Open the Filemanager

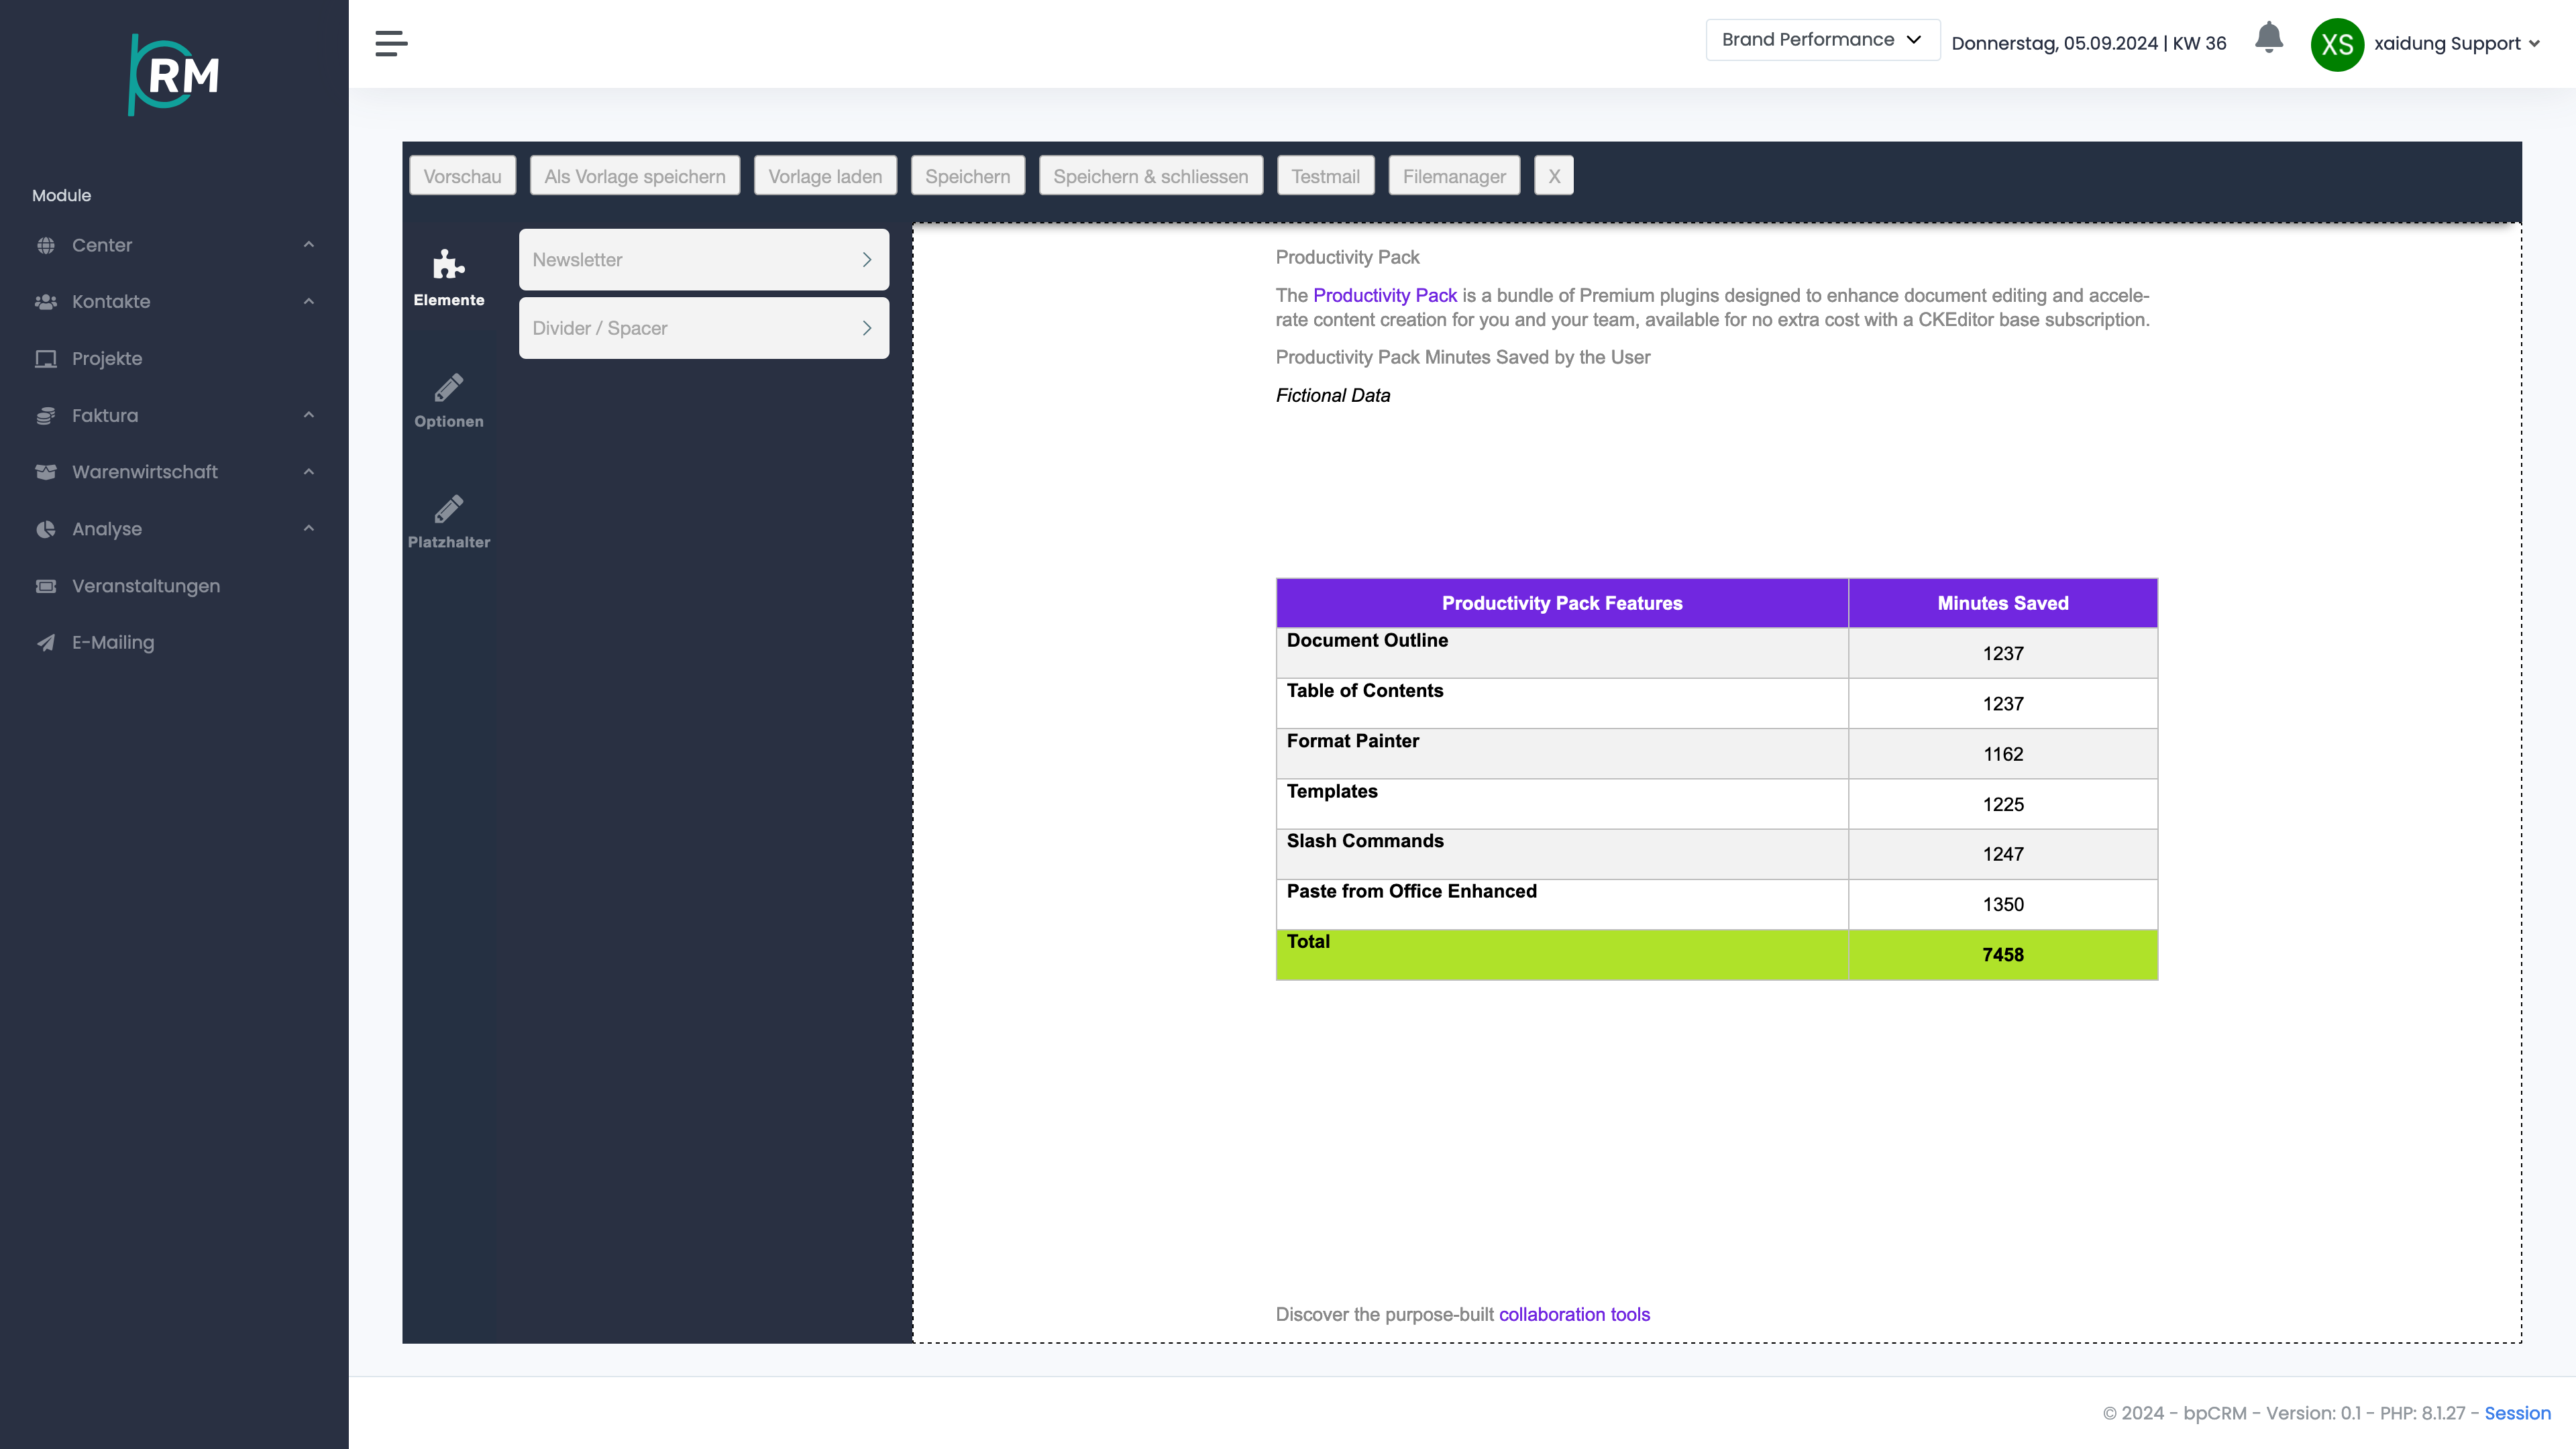[1454, 176]
